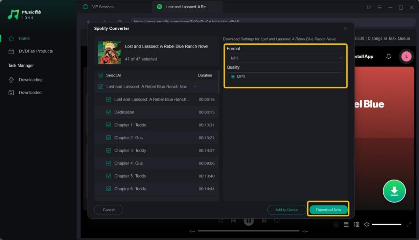Toggle repeat in the player

pyautogui.click(x=277, y=221)
